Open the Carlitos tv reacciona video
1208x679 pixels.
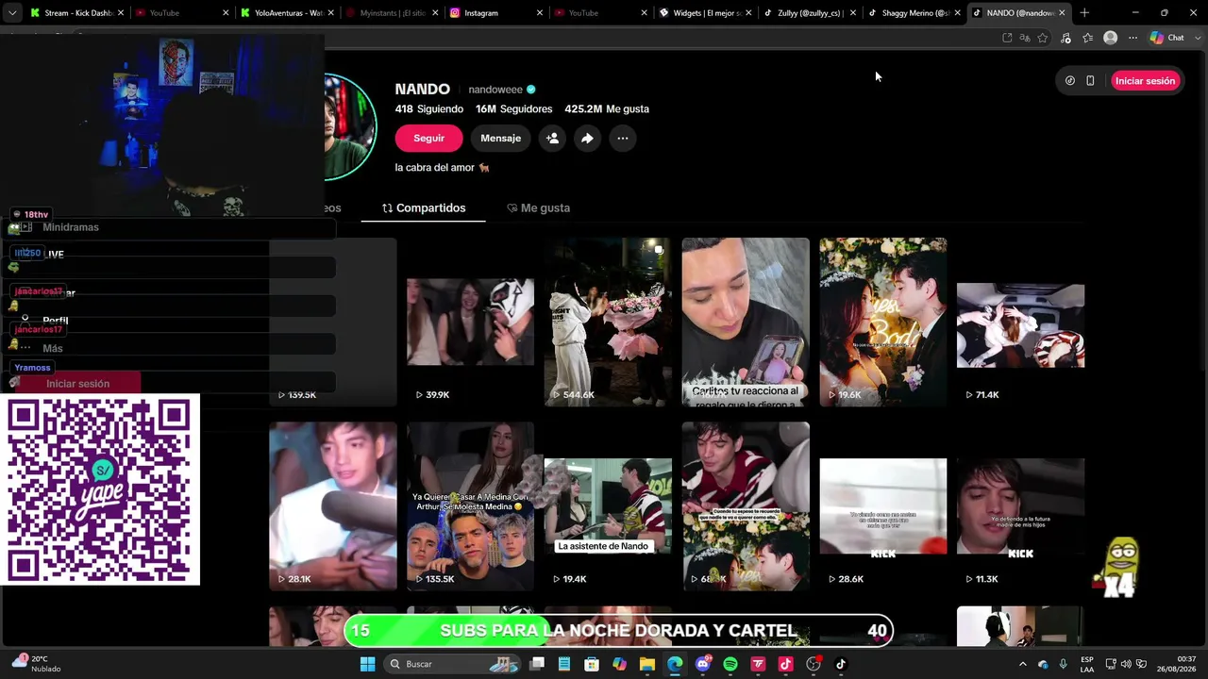(x=746, y=322)
